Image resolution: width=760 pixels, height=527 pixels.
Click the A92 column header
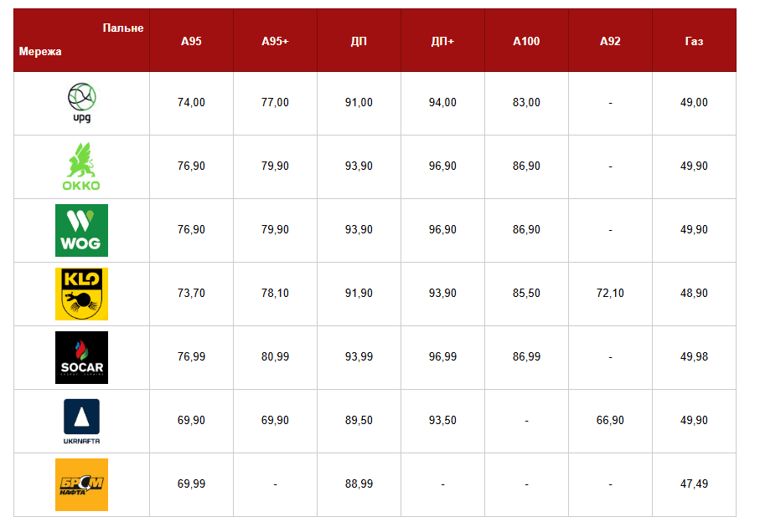[x=610, y=41]
